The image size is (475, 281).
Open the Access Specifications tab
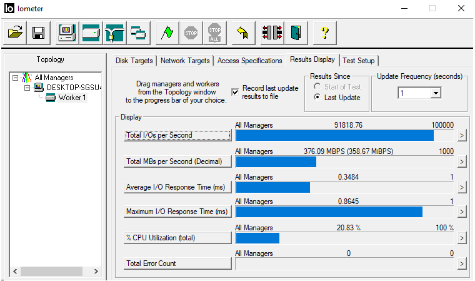pyautogui.click(x=249, y=61)
